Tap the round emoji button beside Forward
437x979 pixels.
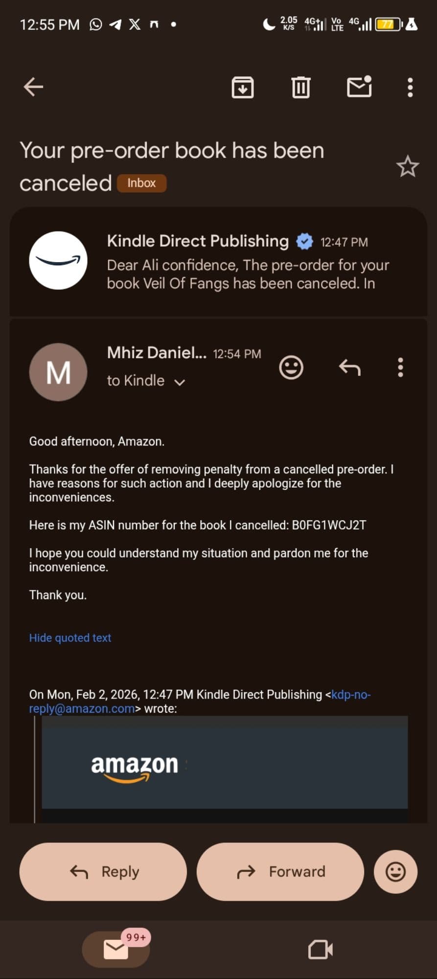395,872
